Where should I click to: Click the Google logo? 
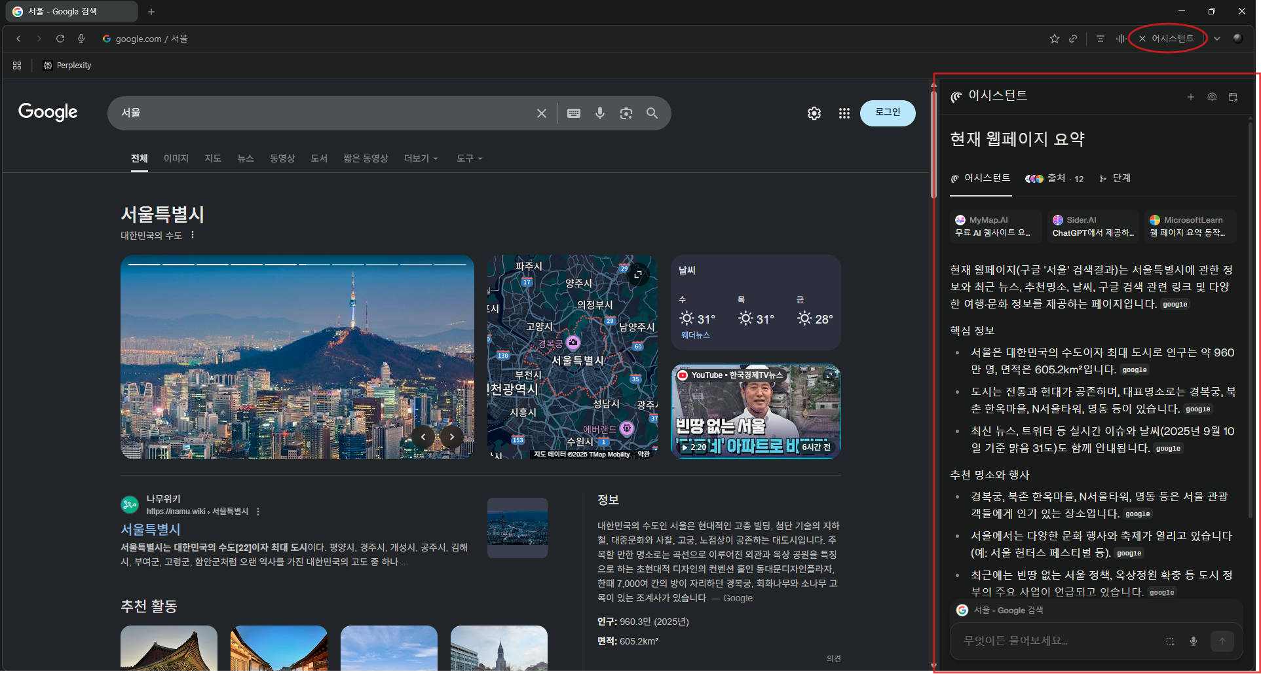(48, 112)
